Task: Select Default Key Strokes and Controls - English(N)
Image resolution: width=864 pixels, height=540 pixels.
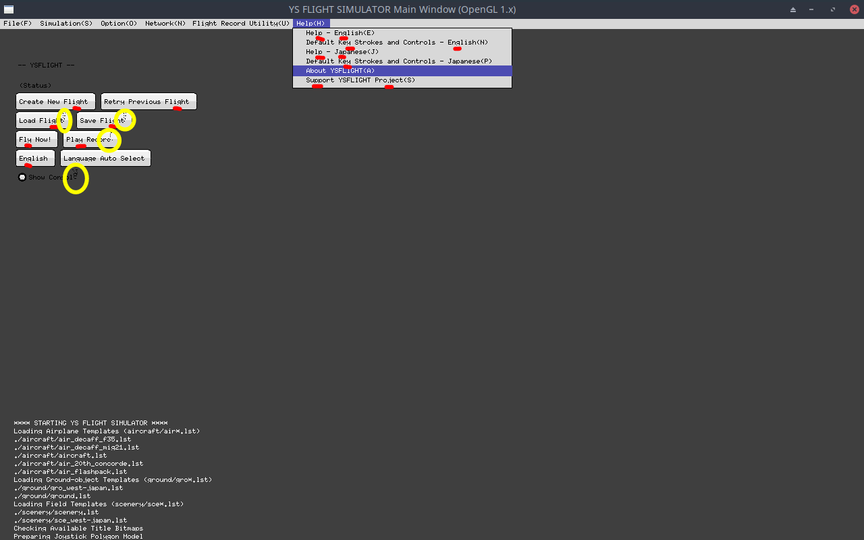Action: tap(402, 43)
